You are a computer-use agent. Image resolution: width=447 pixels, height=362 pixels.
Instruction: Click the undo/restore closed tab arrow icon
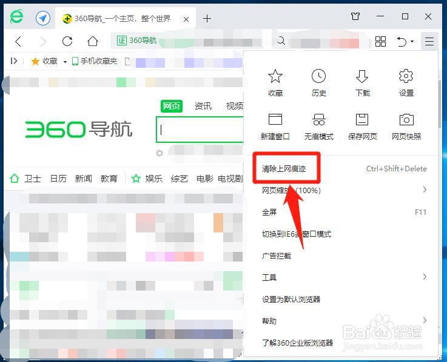click(x=402, y=42)
